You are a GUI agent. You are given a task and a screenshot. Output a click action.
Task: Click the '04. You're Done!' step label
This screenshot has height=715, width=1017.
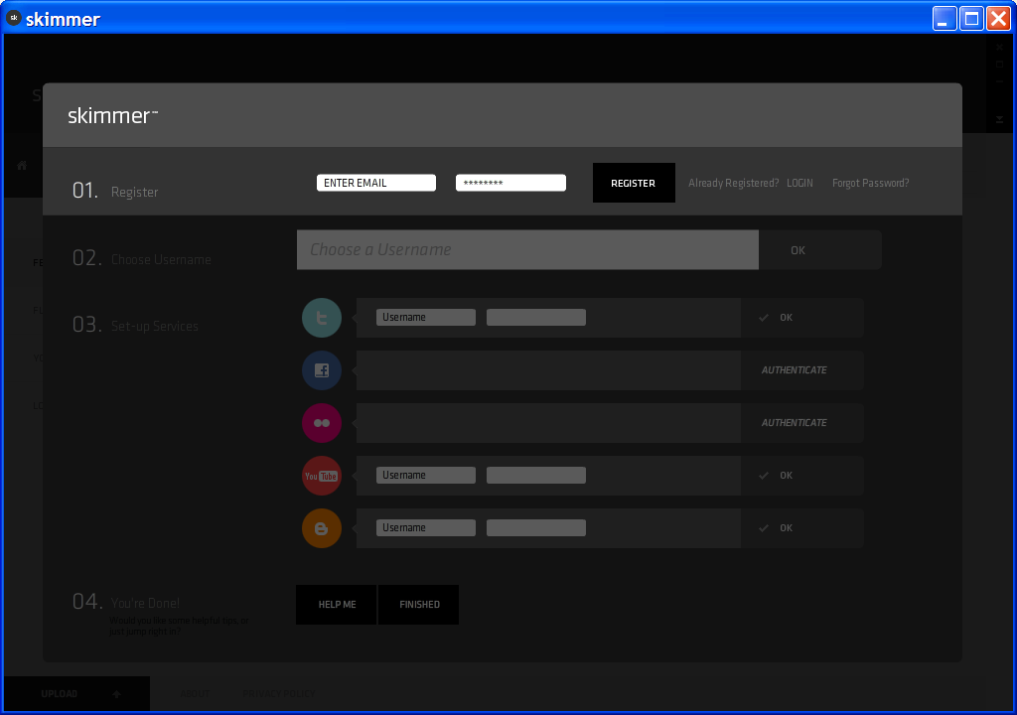click(x=126, y=602)
